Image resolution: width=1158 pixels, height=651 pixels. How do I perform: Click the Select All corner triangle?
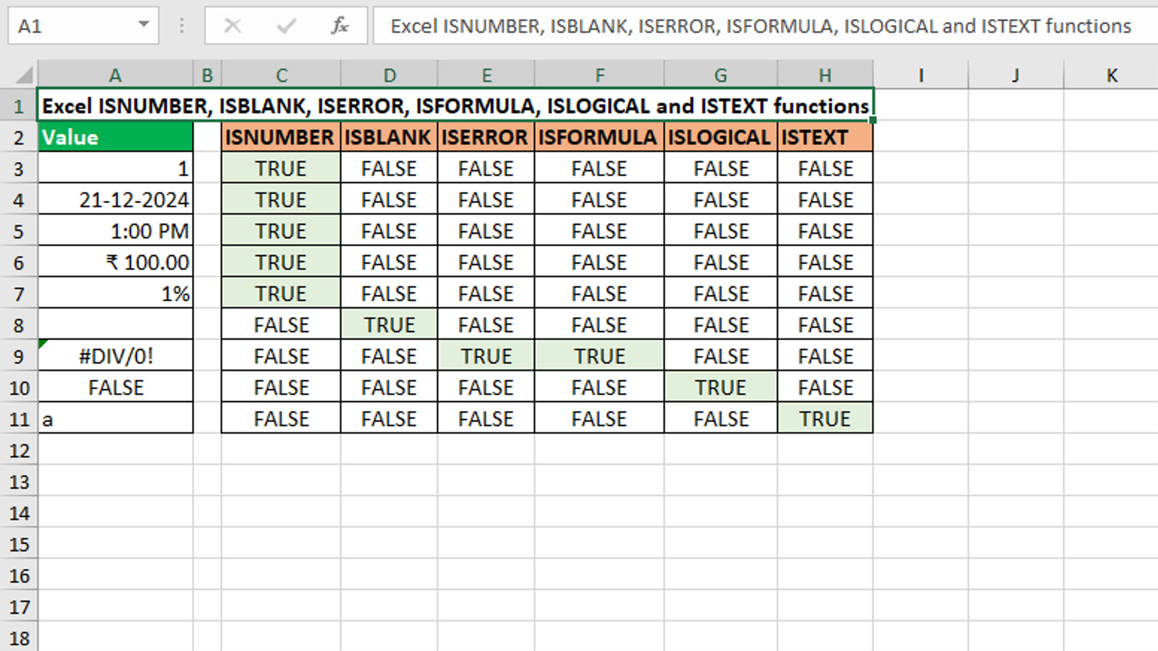[24, 75]
